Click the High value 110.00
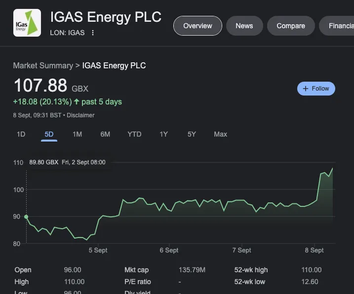The image size is (354, 294). click(x=74, y=282)
